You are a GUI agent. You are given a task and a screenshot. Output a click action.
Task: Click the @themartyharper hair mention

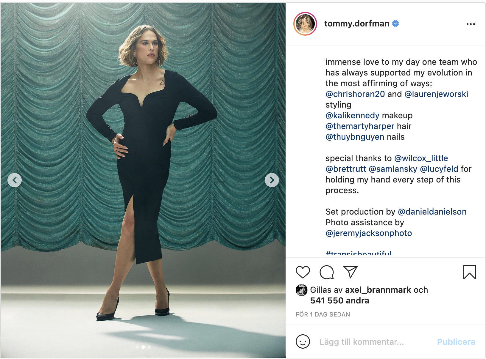click(x=360, y=126)
